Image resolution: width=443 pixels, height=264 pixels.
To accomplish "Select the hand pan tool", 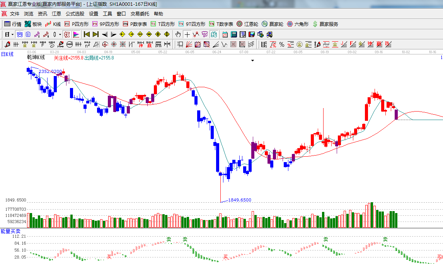I will click(x=178, y=34).
